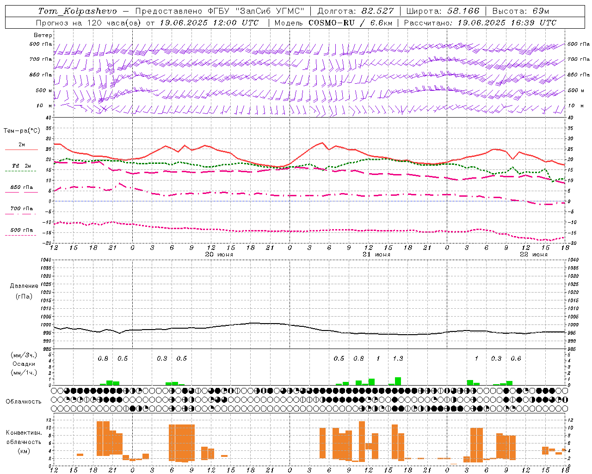Click the Осадки precipitation label

[24, 364]
